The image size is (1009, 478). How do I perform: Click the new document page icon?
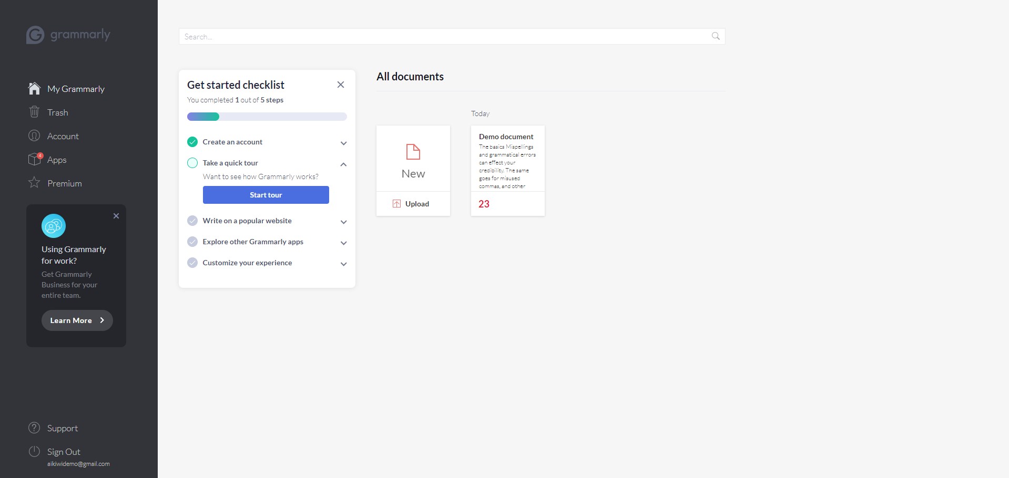pos(413,152)
